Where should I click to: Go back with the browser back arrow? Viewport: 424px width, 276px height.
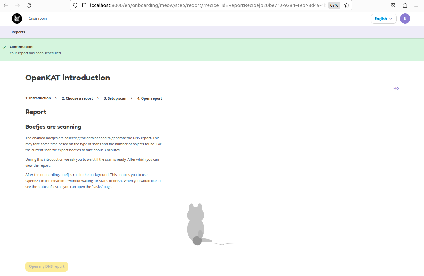[6, 5]
